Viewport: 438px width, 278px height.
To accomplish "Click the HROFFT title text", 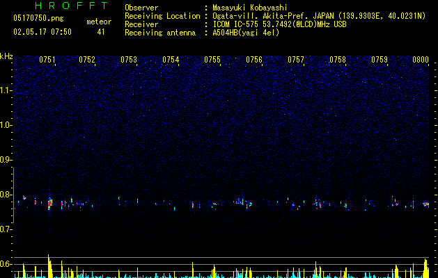I will coord(71,6).
